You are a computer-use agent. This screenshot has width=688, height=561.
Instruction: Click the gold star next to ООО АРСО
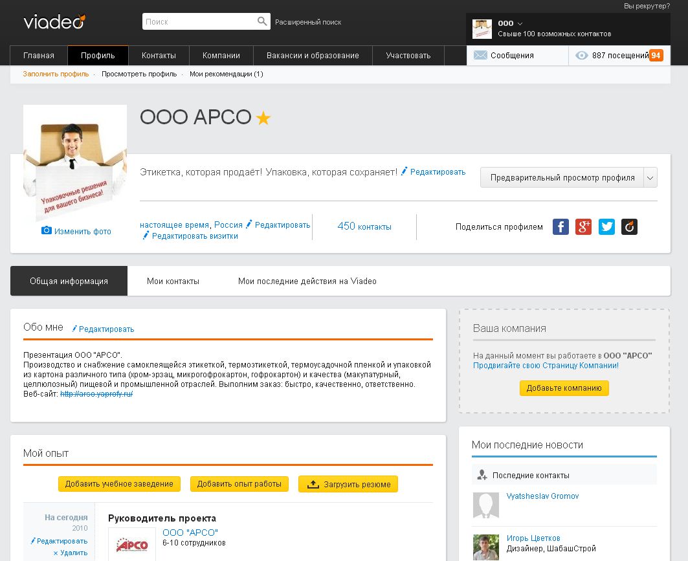[263, 118]
